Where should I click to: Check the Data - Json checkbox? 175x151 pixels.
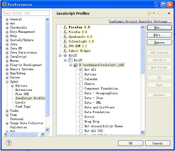click(x=81, y=98)
